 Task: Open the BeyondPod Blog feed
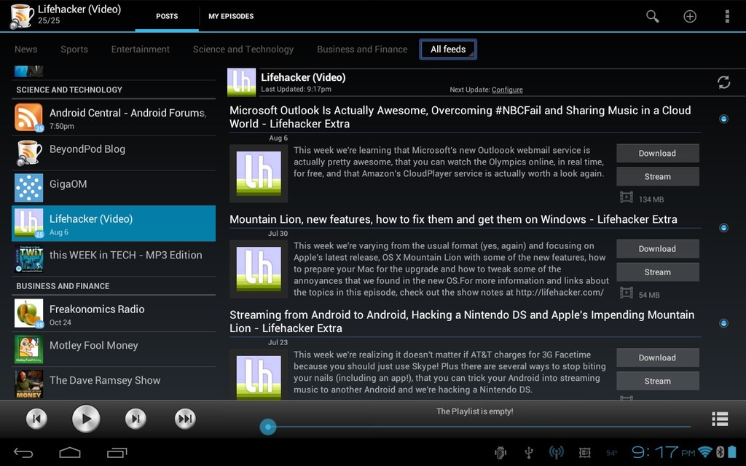coord(114,153)
